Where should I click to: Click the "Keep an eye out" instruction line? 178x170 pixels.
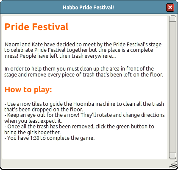tap(84, 118)
